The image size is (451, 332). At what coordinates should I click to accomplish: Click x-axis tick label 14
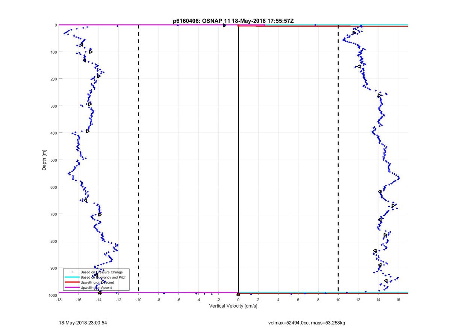378,300
